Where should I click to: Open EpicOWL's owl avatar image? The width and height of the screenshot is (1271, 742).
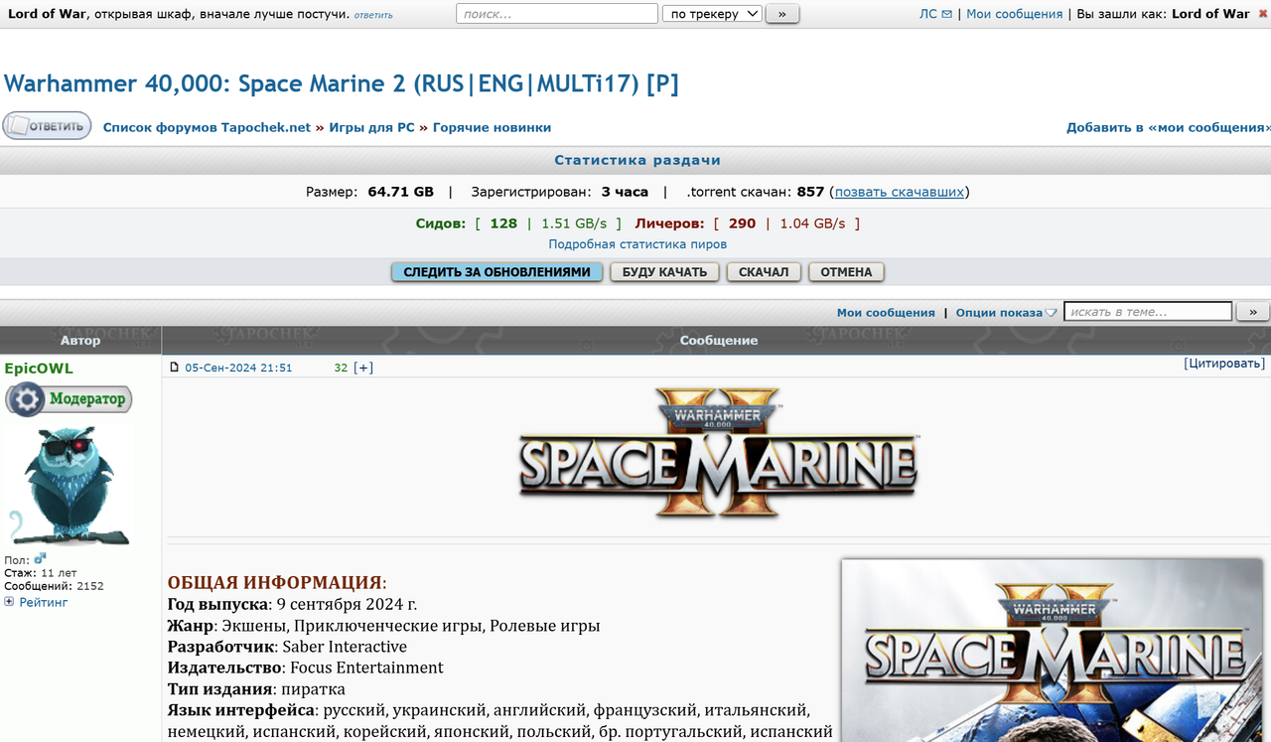pyautogui.click(x=70, y=486)
